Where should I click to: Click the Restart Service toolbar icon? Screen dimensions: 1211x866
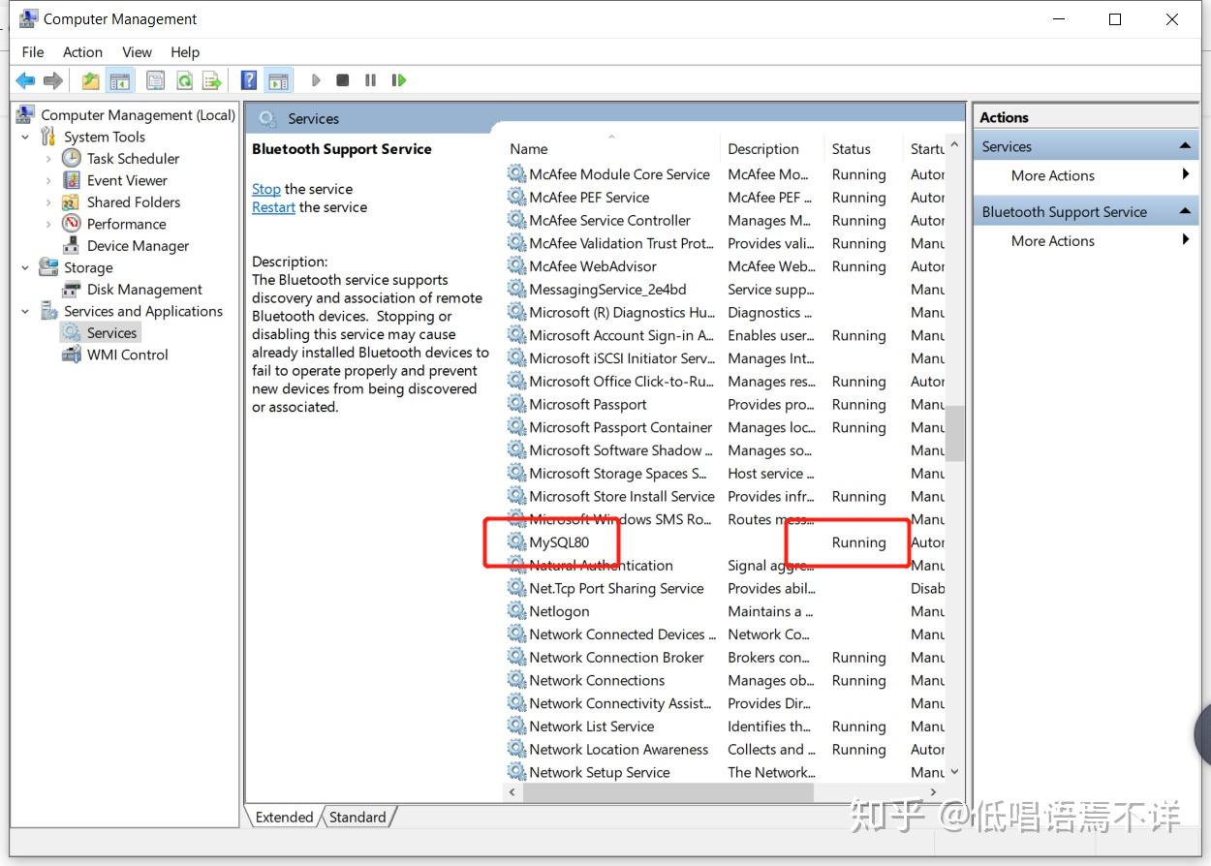(398, 80)
